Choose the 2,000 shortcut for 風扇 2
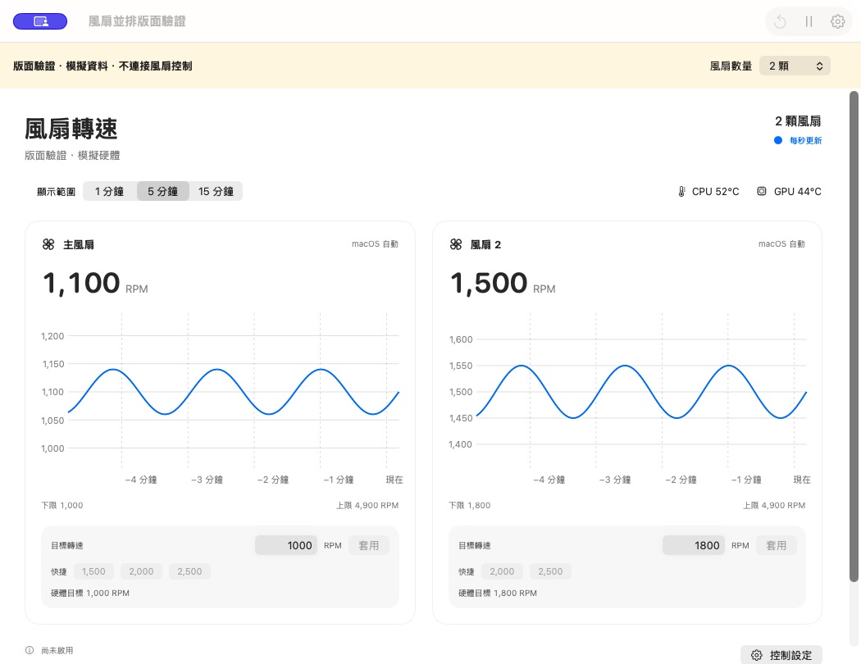861x664 pixels. pyautogui.click(x=502, y=571)
